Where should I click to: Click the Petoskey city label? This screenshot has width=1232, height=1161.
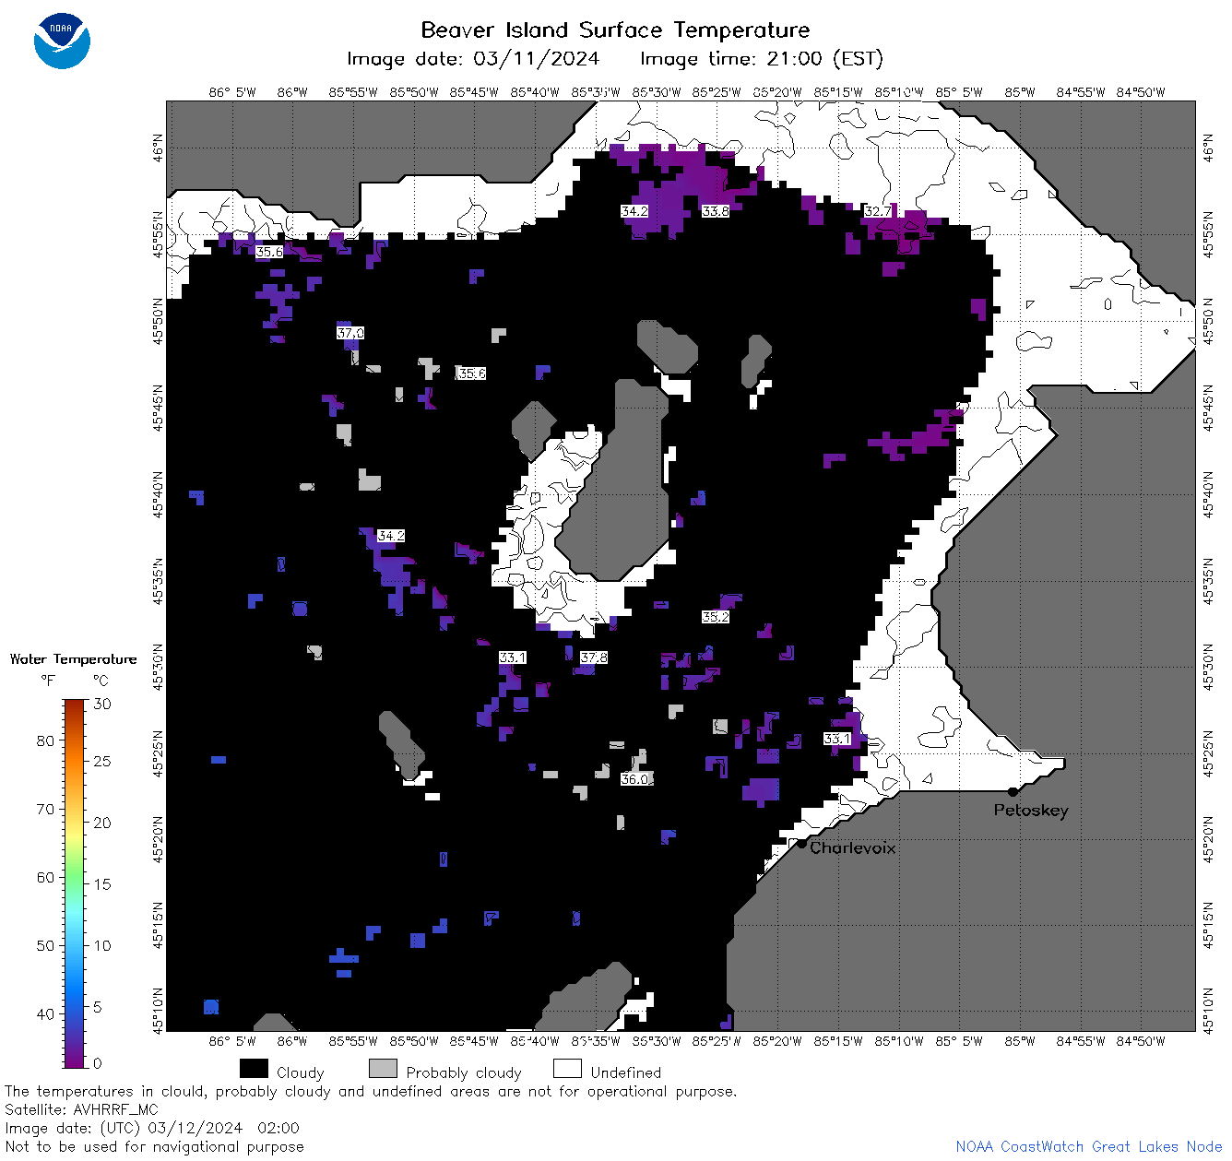coord(1031,811)
